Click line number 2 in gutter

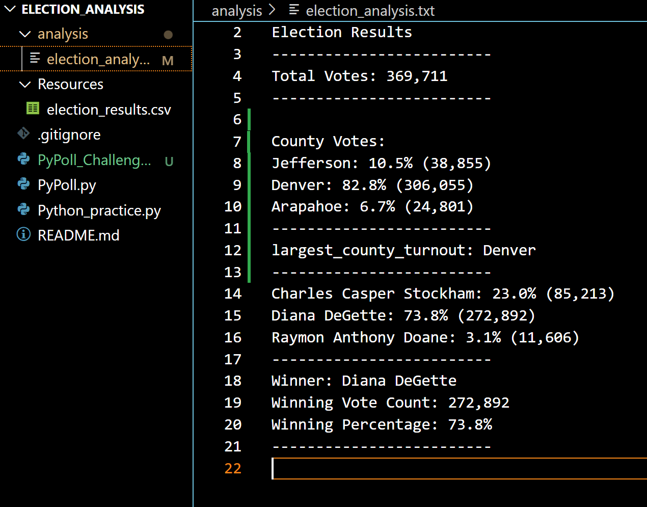point(237,33)
